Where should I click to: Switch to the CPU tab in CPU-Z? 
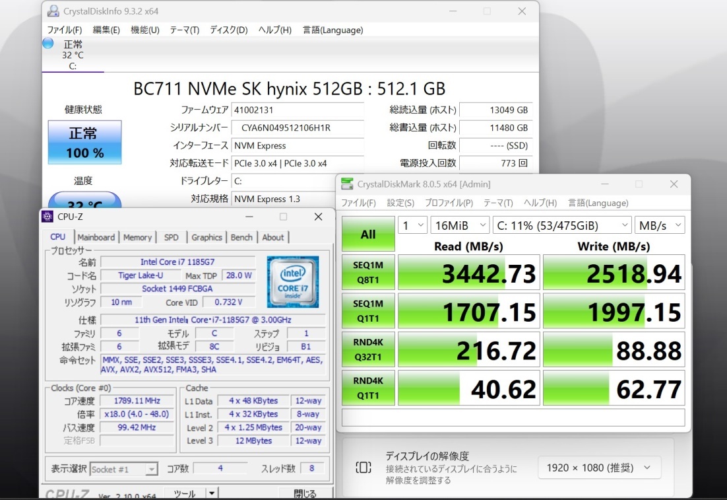58,236
